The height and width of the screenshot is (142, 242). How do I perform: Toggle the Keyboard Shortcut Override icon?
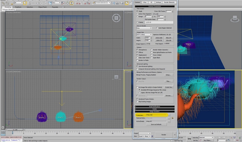pos(72,3)
